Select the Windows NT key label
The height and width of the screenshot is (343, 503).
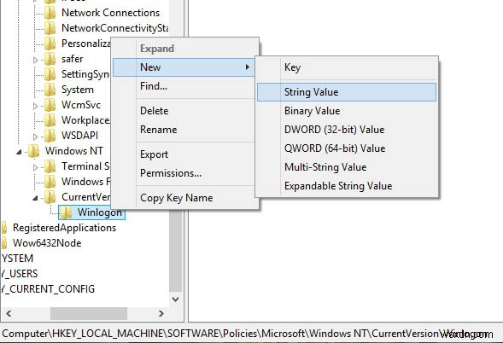pos(74,151)
